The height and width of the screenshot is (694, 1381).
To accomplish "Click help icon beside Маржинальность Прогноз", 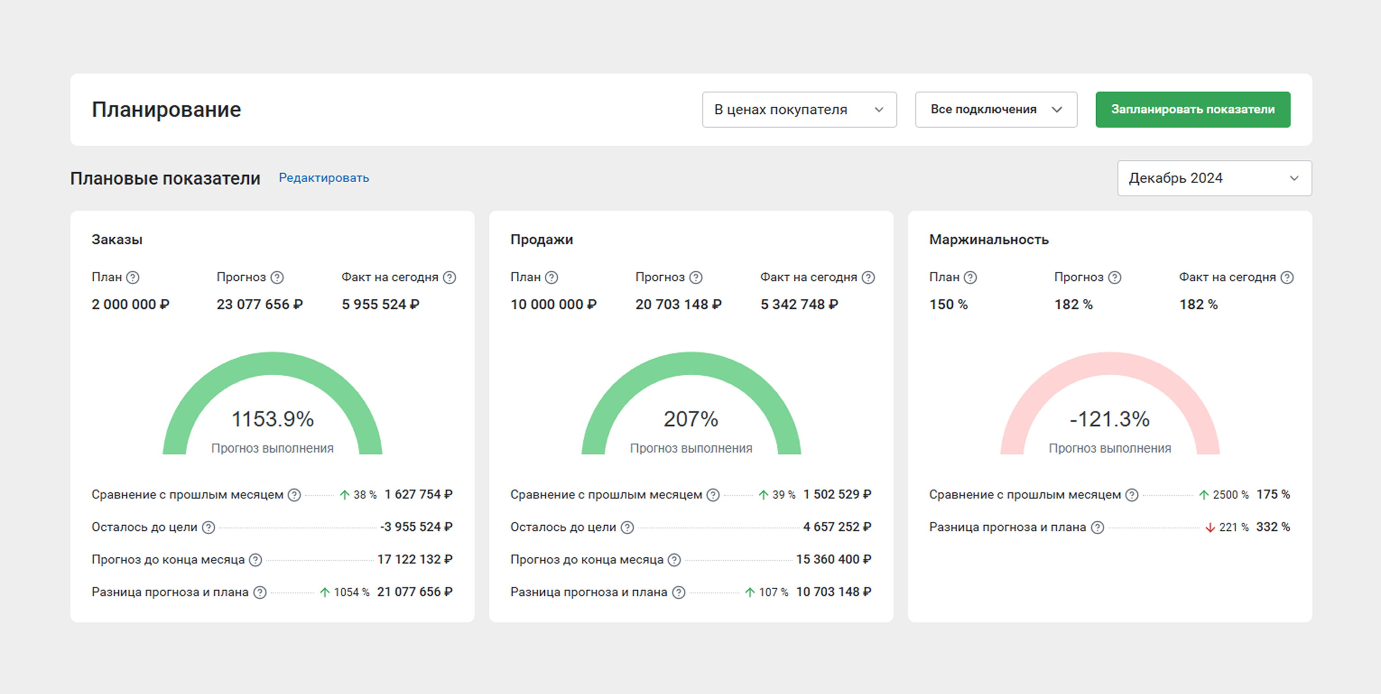I will (1114, 278).
